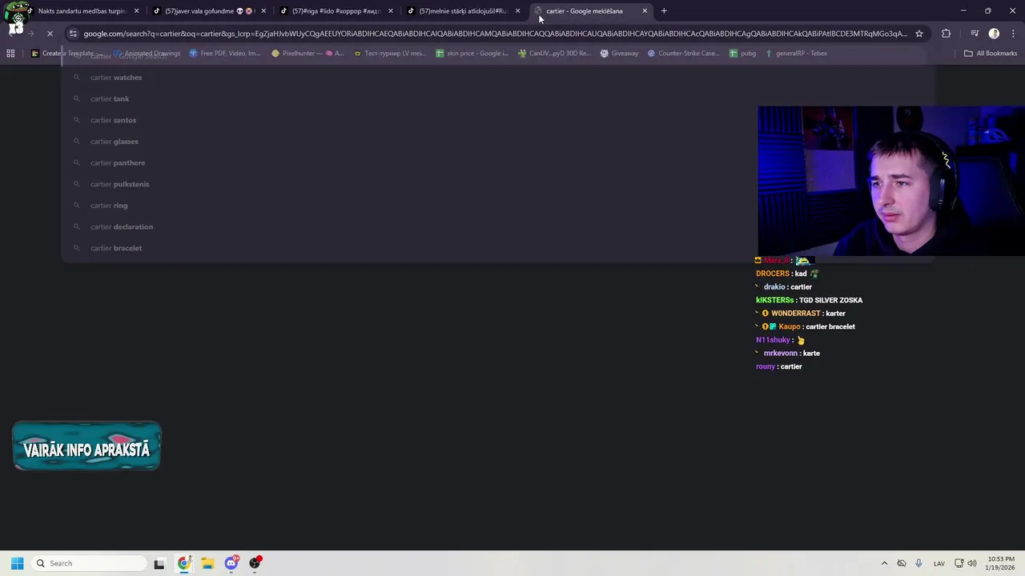1025x576 pixels.
Task: Choose the 'cartier watches' suggestion
Action: click(x=497, y=78)
